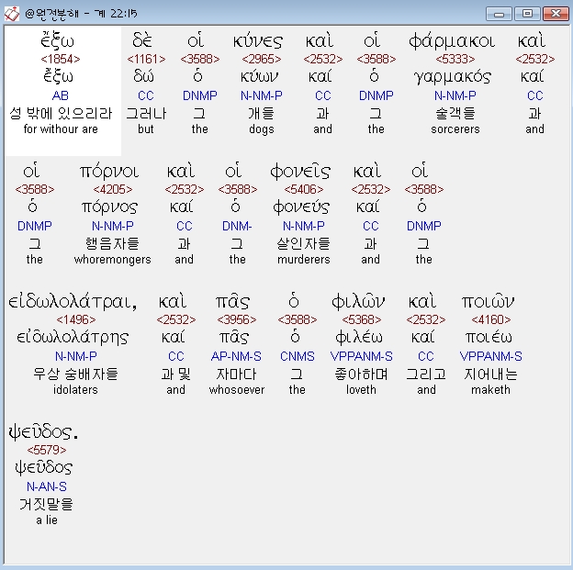Click the parsing code DNM- under οἱ
573x570 pixels.
(237, 226)
